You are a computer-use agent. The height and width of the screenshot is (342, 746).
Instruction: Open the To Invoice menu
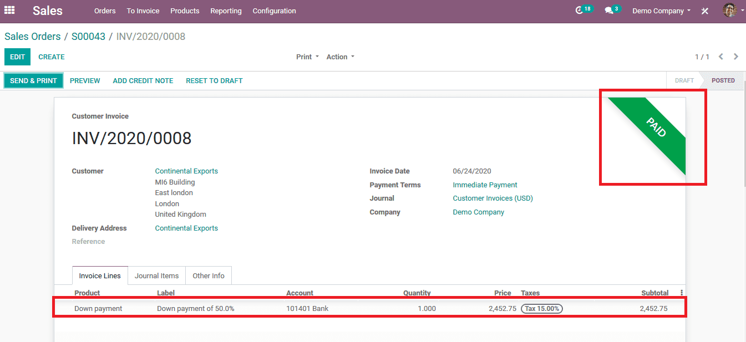[143, 11]
